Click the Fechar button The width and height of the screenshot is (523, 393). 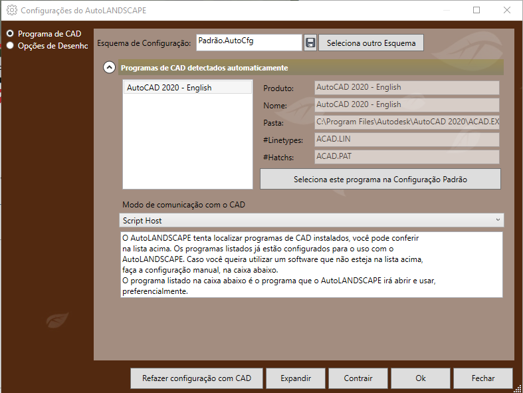point(483,378)
